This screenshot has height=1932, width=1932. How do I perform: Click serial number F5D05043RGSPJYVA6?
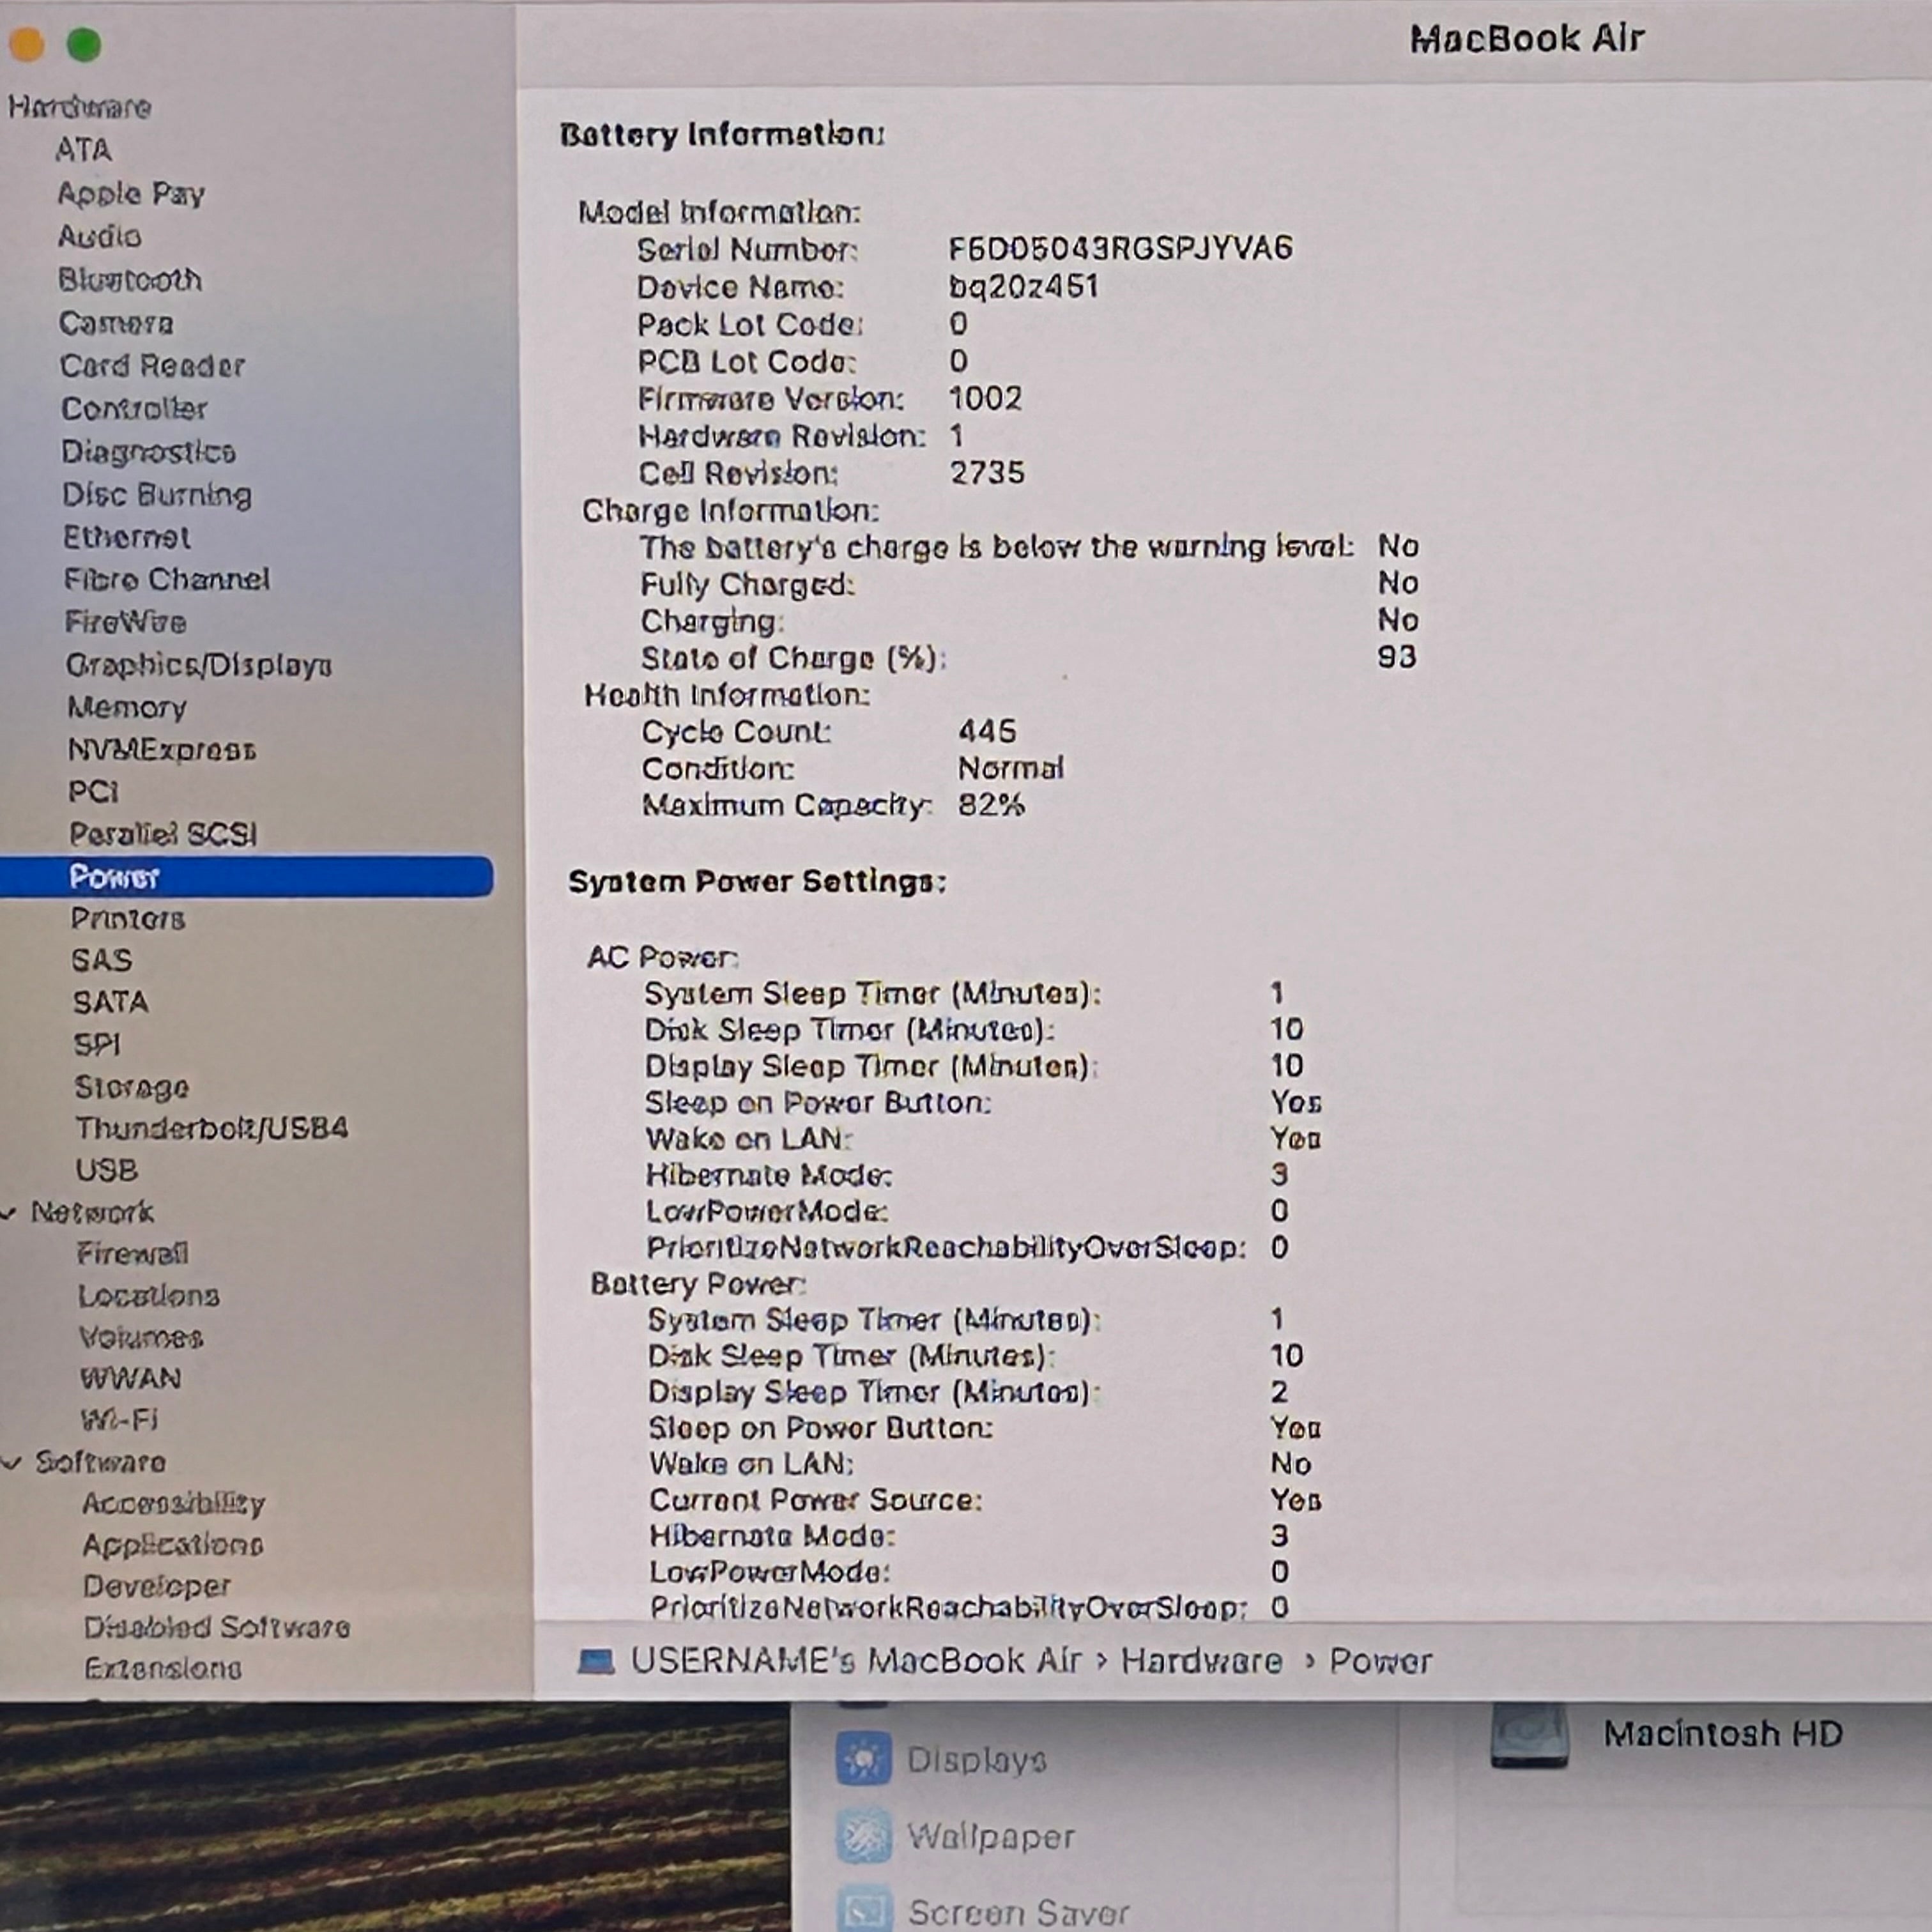[x=1120, y=248]
